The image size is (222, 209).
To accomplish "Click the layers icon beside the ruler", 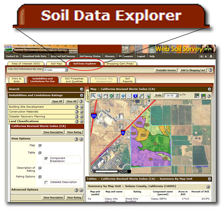I will (x=148, y=96).
